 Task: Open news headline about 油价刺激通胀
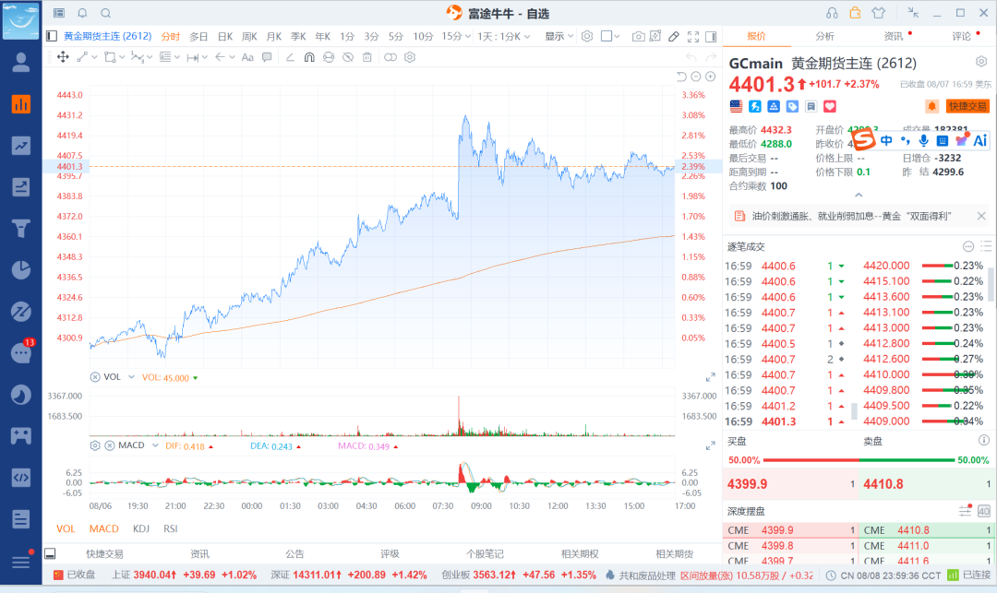tap(851, 217)
